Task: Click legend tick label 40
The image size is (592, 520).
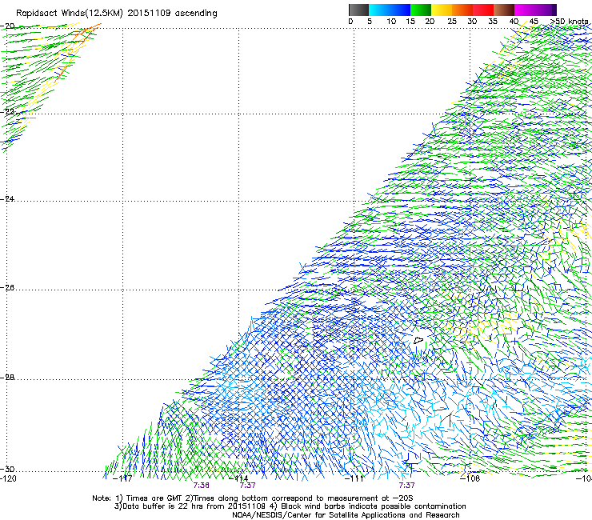Action: [514, 22]
